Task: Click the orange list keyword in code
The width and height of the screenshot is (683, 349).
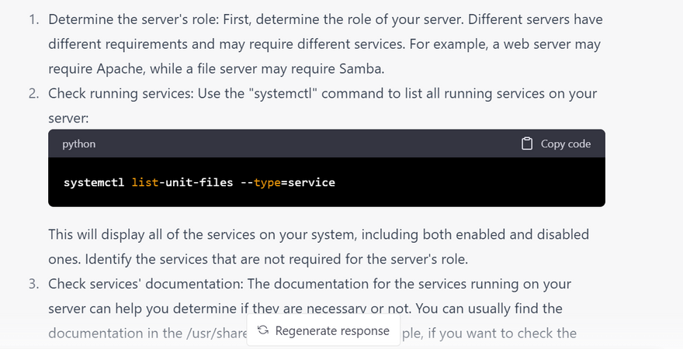Action: pos(144,183)
